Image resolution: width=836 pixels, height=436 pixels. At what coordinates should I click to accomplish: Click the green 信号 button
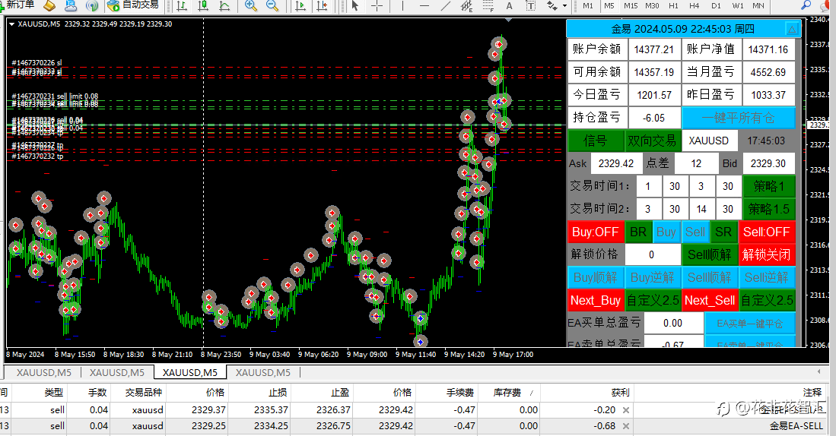click(x=596, y=141)
